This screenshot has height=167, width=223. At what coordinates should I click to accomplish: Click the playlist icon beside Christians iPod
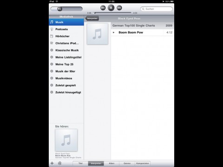(x=52, y=43)
